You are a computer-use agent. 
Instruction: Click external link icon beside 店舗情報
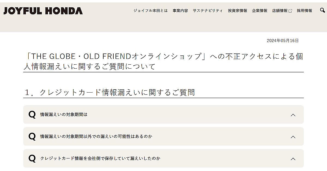(290, 11)
